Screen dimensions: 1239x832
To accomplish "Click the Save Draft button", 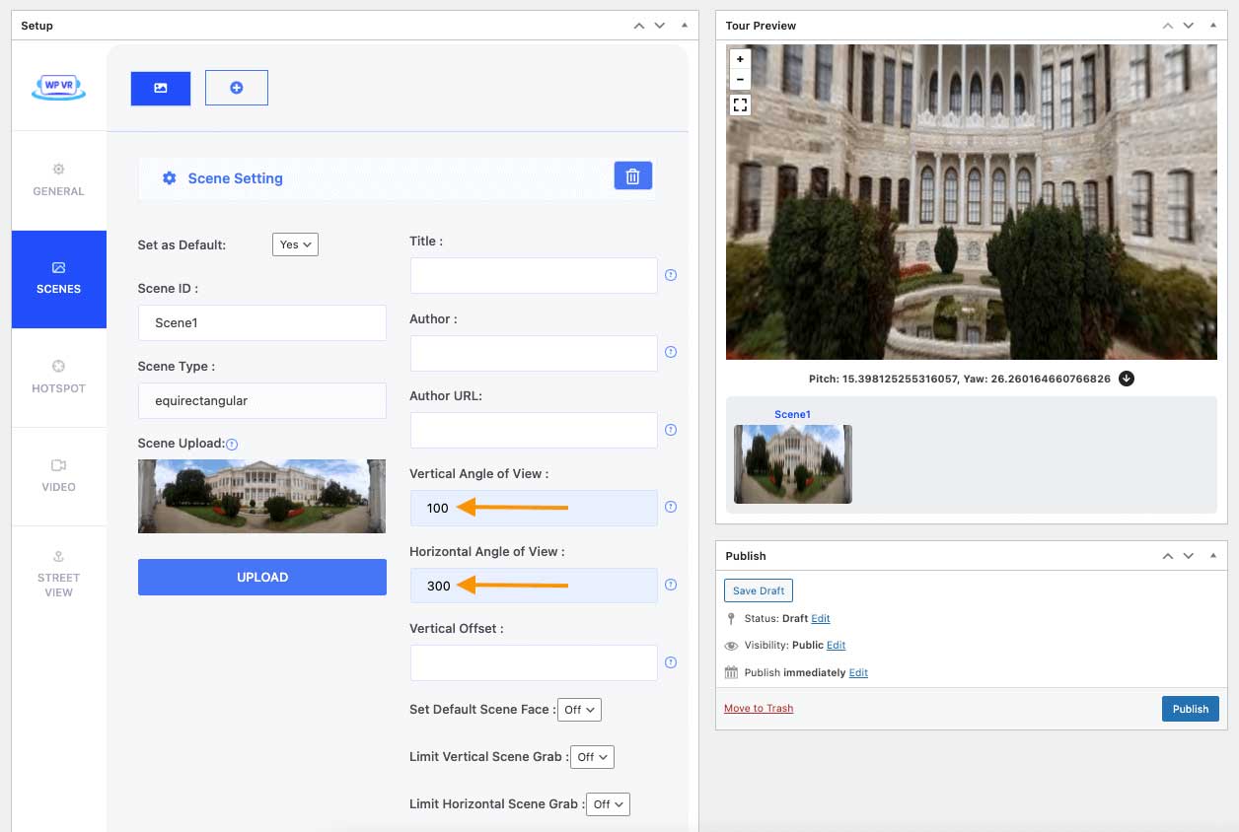I will (758, 590).
